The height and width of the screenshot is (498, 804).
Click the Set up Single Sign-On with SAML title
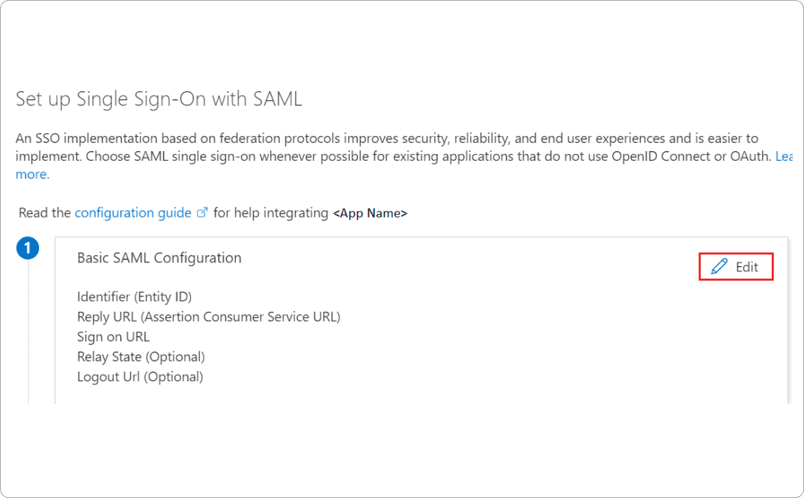coord(158,98)
